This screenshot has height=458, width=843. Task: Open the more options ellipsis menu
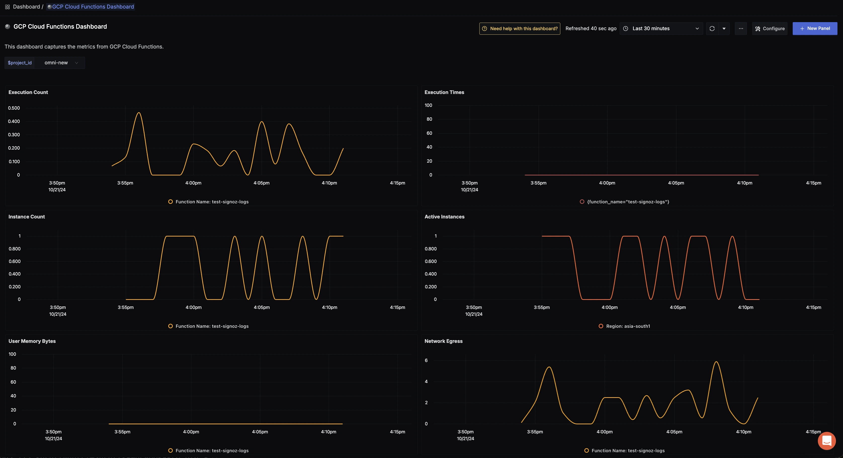click(x=741, y=29)
